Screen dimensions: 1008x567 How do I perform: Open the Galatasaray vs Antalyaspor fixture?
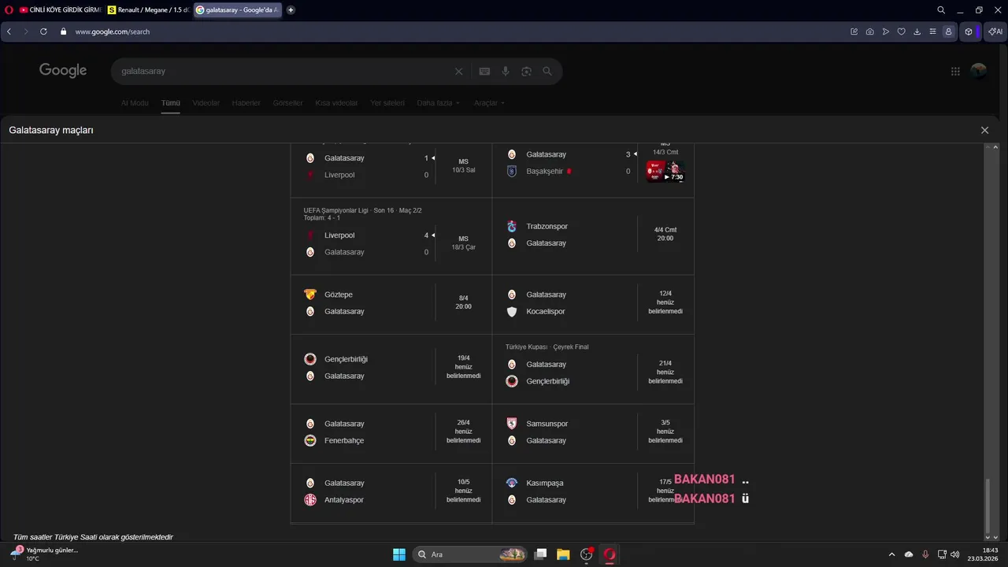pos(391,491)
